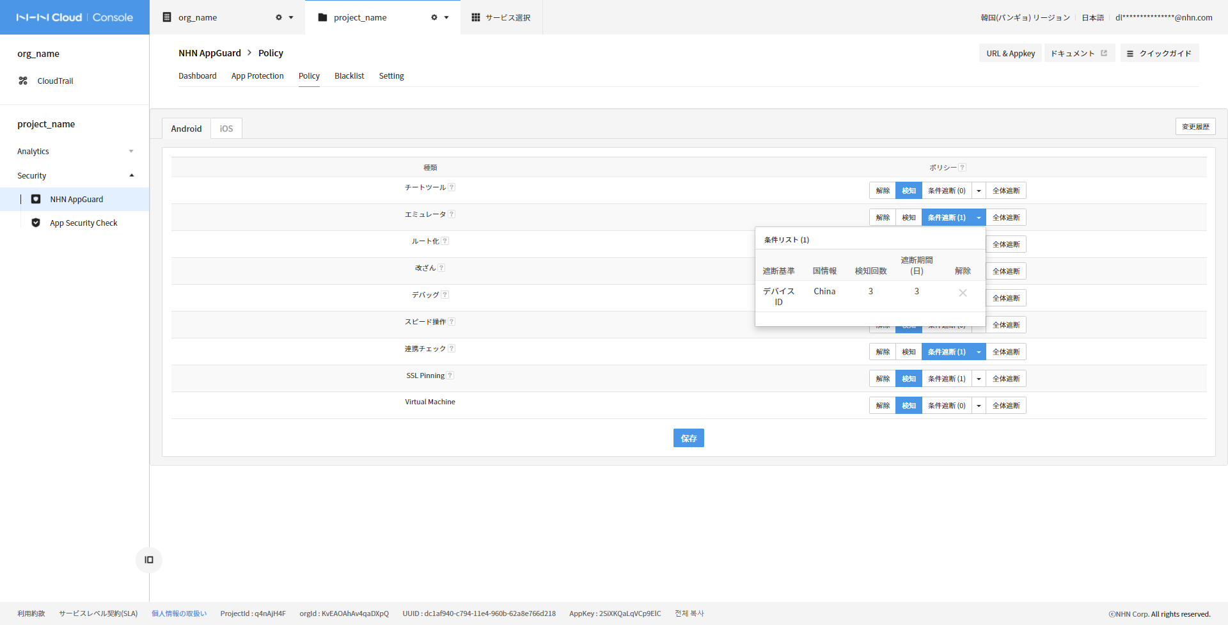Screen dimensions: 1228x625
Task: Go to the Blacklist tab
Action: (349, 75)
